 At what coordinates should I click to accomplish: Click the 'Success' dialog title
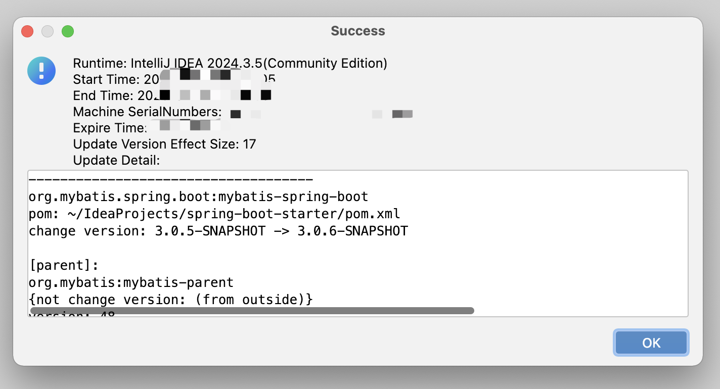(x=358, y=31)
